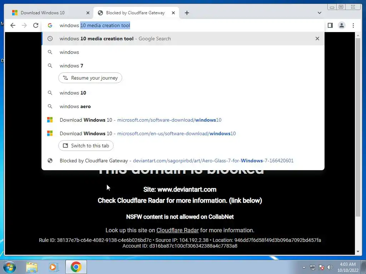Pick the 'windows 10' search suggestion
This screenshot has width=366, height=274.
[183, 93]
